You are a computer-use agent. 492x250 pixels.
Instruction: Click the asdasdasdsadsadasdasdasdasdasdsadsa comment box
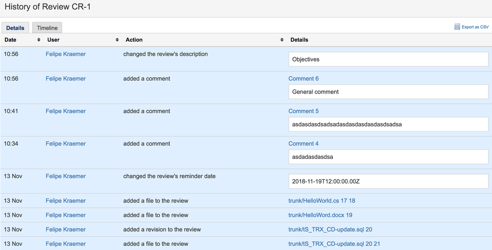388,125
